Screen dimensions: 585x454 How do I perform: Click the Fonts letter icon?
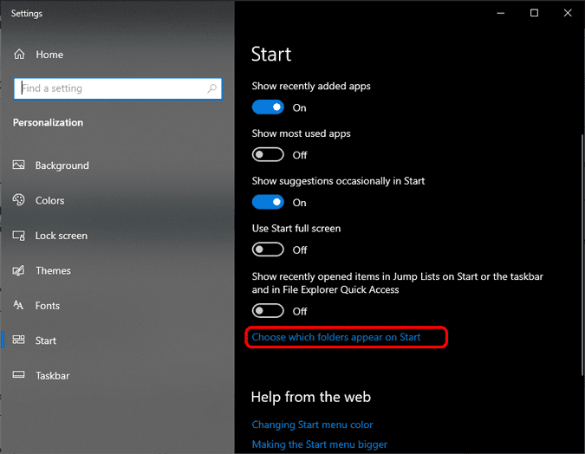pyautogui.click(x=18, y=305)
